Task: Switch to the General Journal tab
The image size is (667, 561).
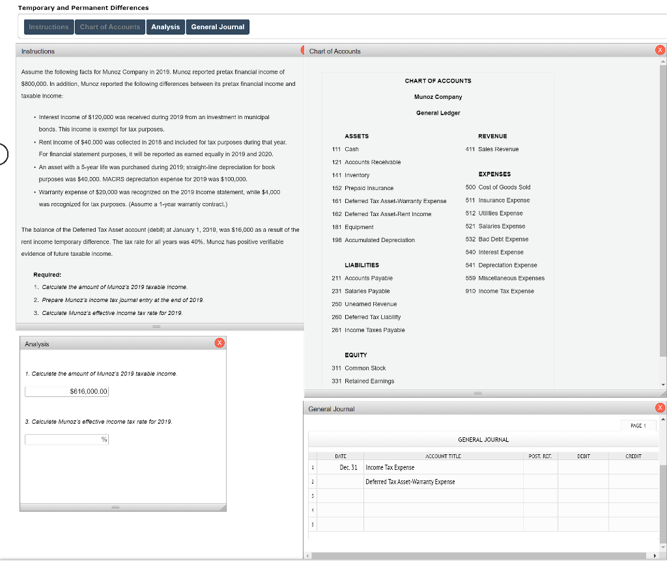Action: (x=218, y=27)
